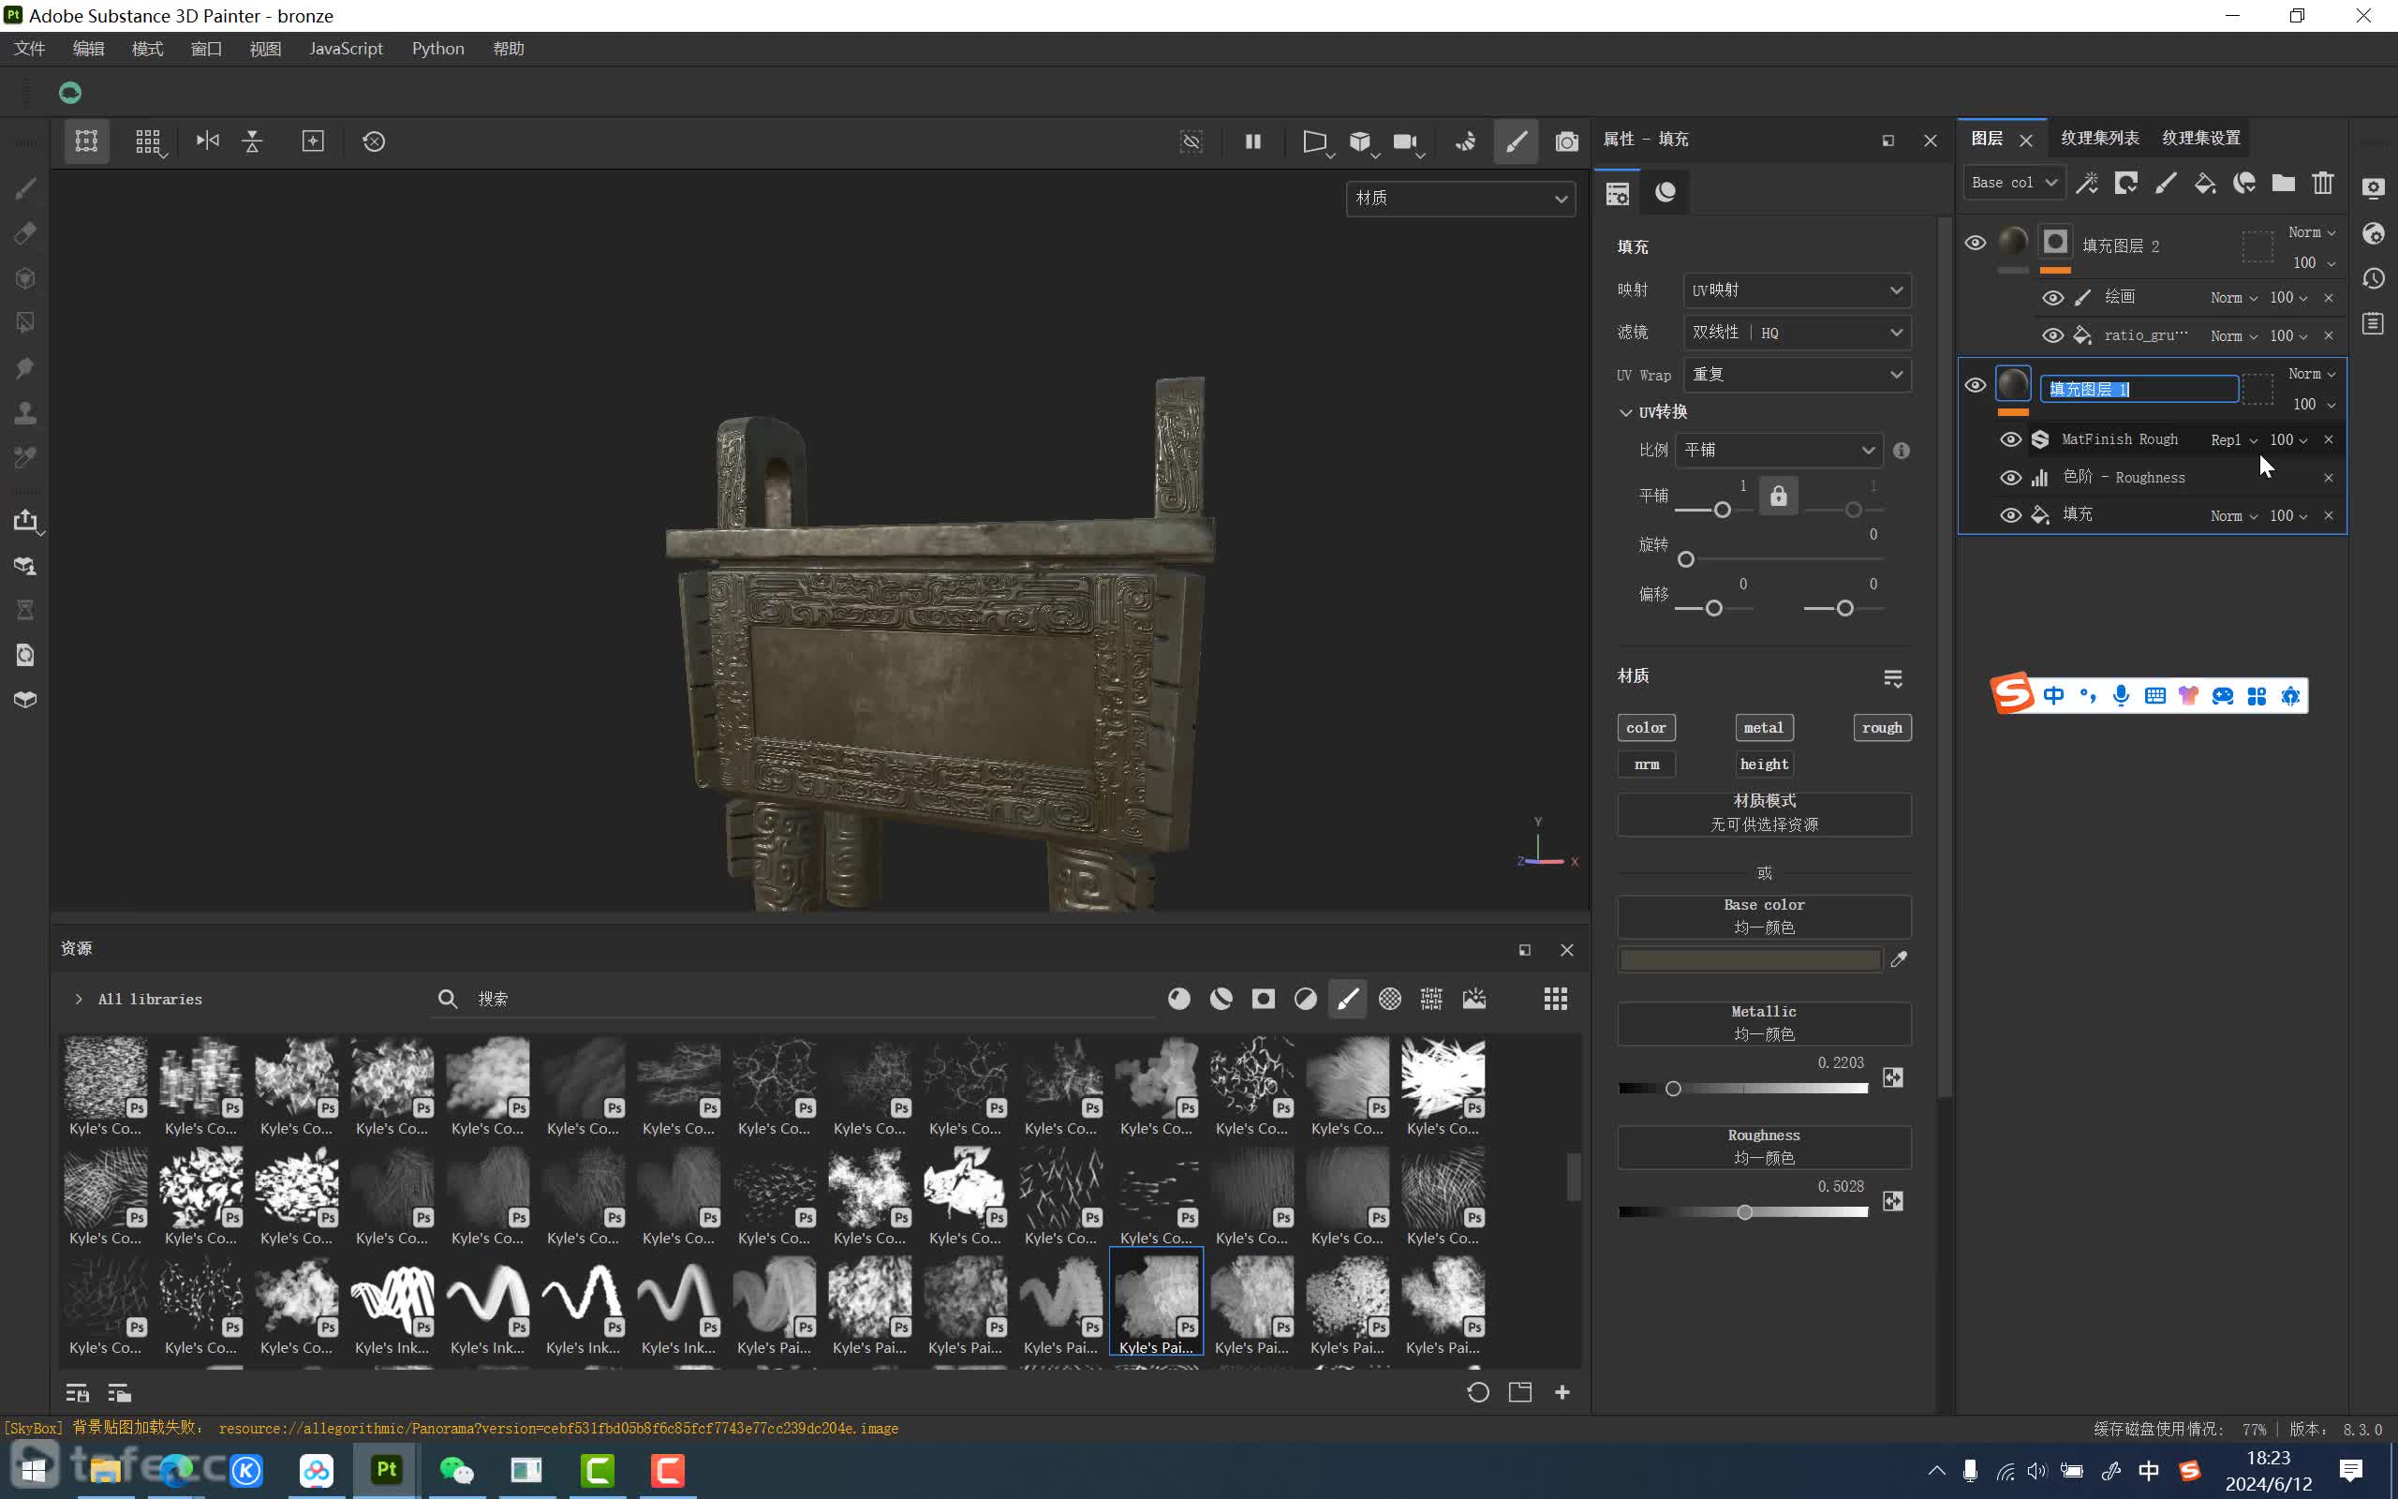Click the pause rendering button
2398x1499 pixels.
click(1253, 141)
